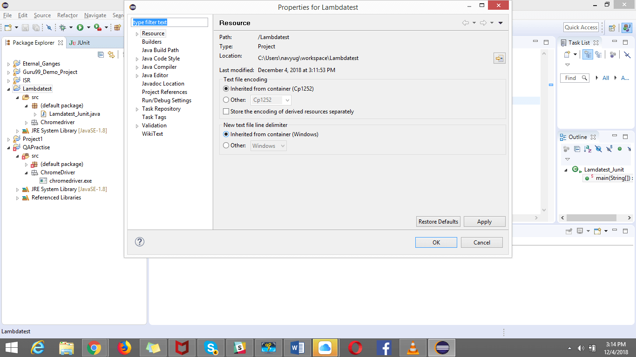Expand the Java Editor tree node
The height and width of the screenshot is (357, 636).
(x=137, y=76)
